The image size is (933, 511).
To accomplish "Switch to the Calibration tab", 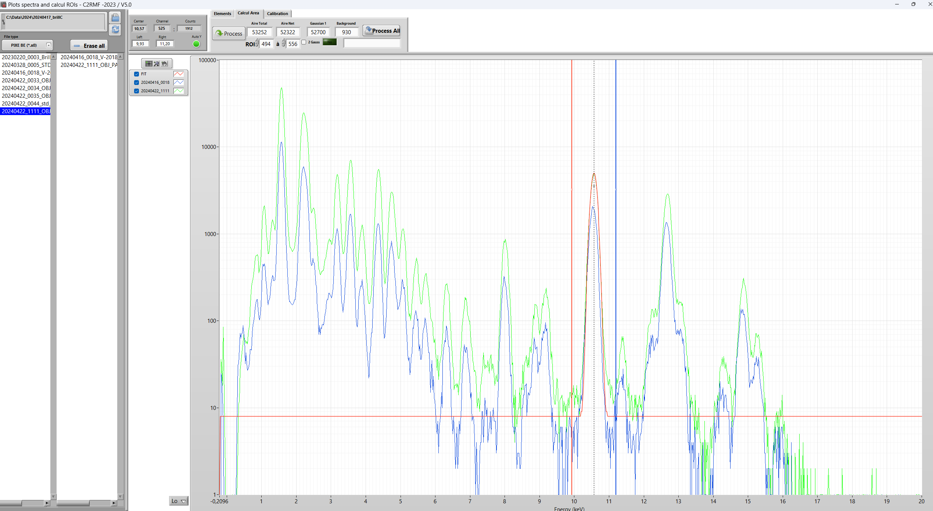I will point(277,14).
